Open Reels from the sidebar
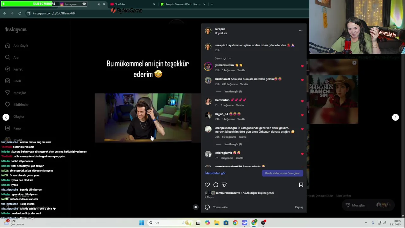Viewport: 405px width, 228px height. 13,81
